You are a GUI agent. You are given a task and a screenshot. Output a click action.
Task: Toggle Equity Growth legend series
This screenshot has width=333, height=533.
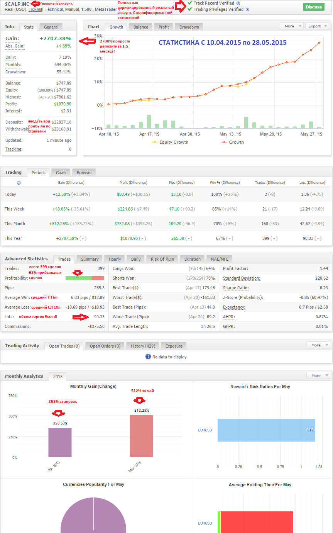click(x=170, y=142)
